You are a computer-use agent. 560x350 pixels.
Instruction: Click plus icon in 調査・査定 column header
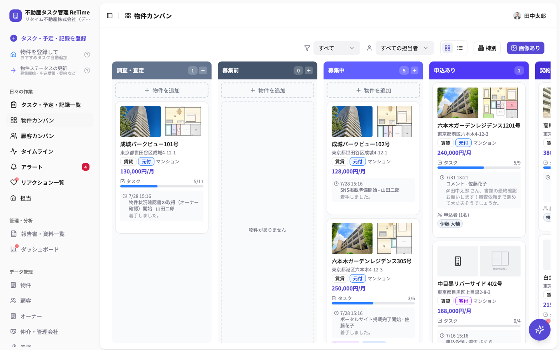(x=203, y=70)
